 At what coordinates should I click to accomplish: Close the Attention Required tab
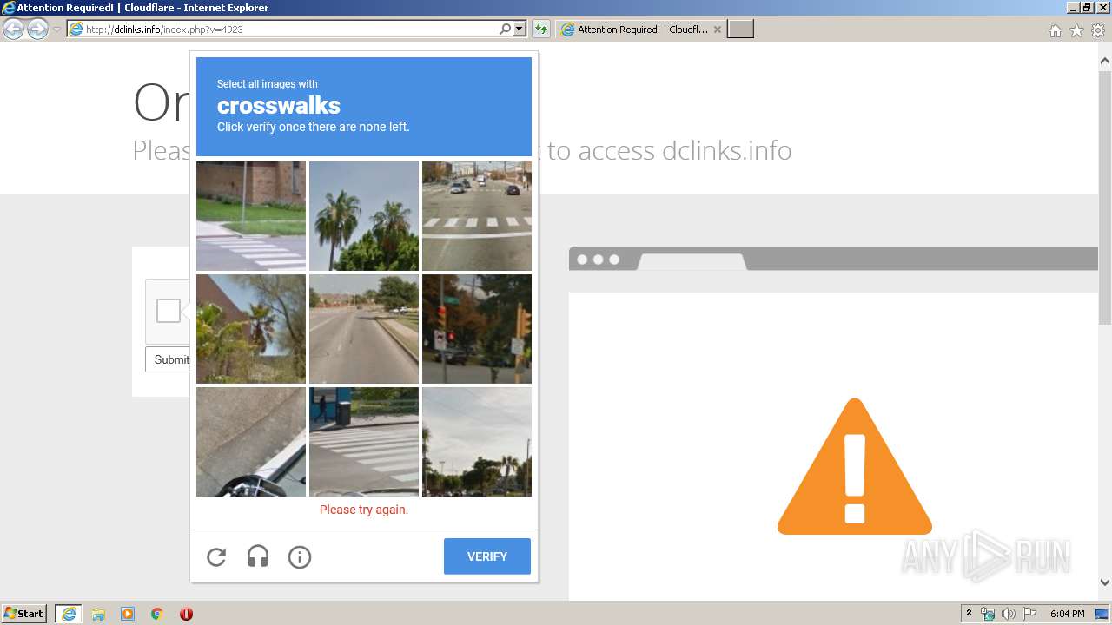[718, 30]
